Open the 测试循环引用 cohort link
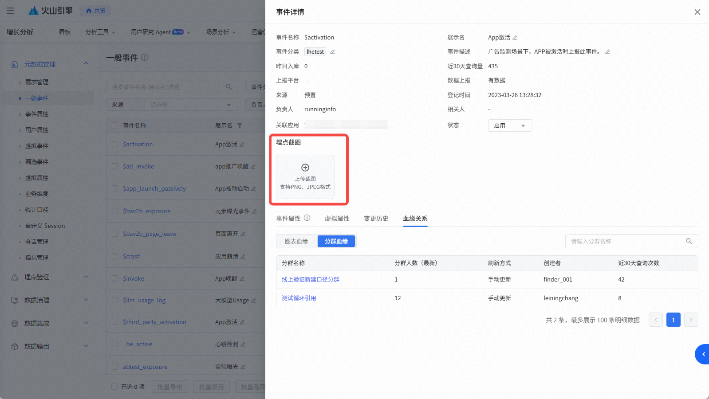This screenshot has width=709, height=399. coord(299,298)
